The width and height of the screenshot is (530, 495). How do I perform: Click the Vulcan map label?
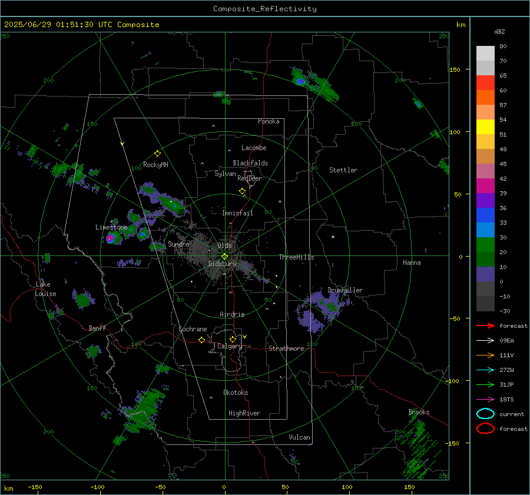[x=300, y=437]
